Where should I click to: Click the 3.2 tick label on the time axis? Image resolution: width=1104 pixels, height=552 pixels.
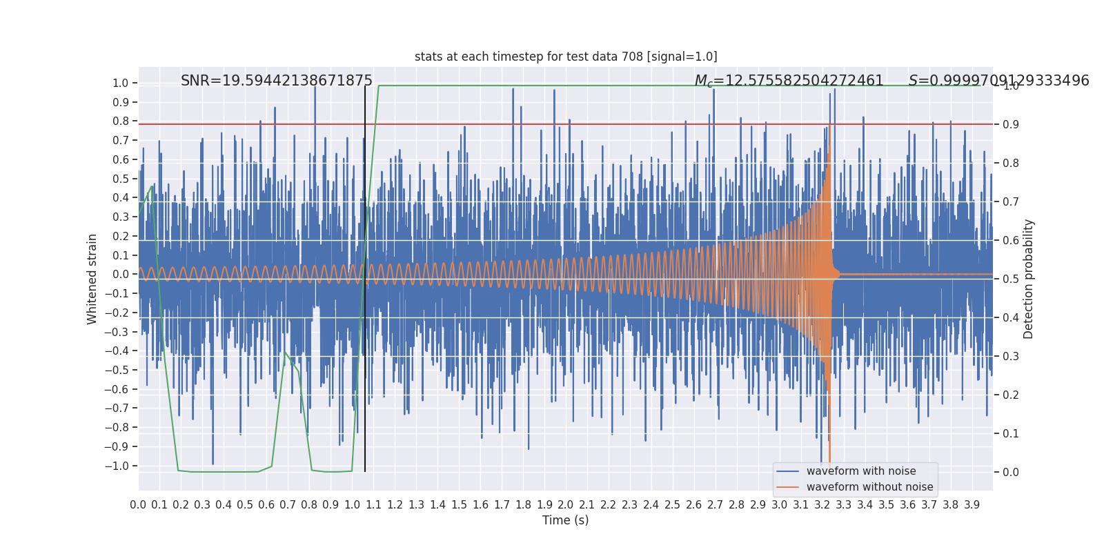[x=822, y=505]
